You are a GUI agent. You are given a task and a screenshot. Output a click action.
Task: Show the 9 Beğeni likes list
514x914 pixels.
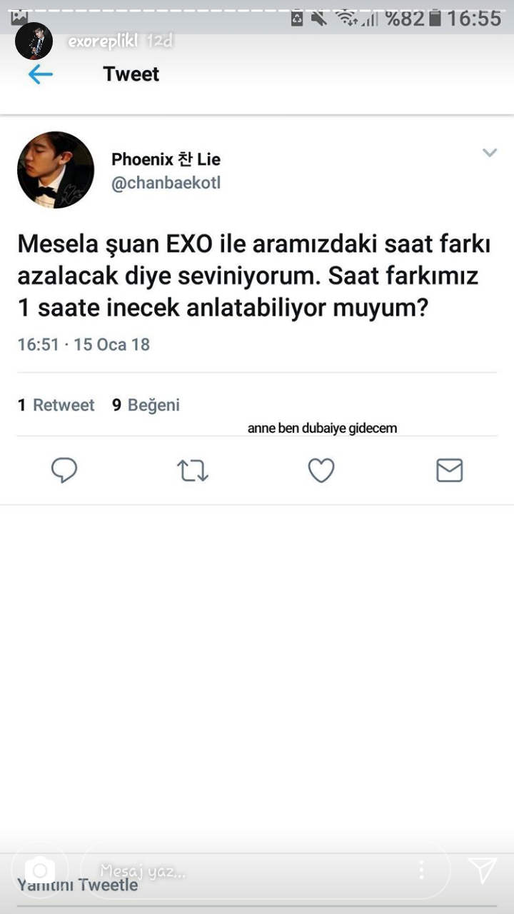(146, 405)
